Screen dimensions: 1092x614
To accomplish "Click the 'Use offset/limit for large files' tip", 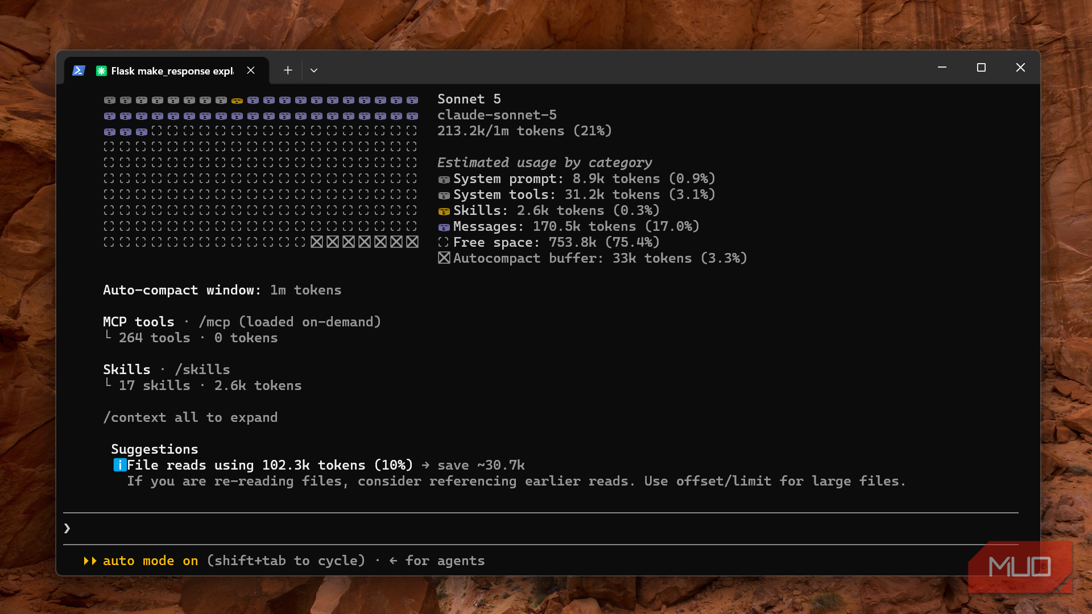I will [x=775, y=481].
